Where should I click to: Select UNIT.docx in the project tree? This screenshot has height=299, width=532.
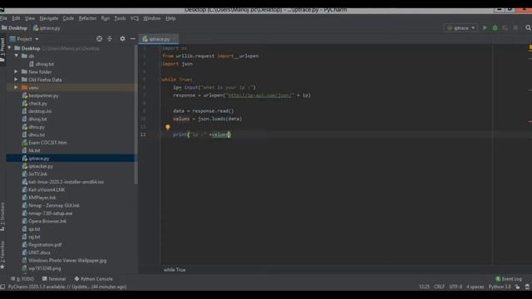[39, 252]
